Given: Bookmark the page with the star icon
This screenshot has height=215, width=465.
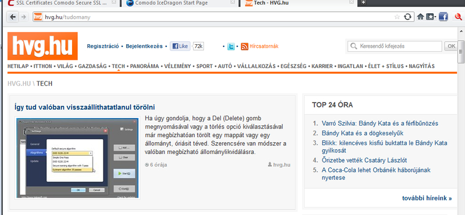Looking at the screenshot, I should click(x=397, y=17).
